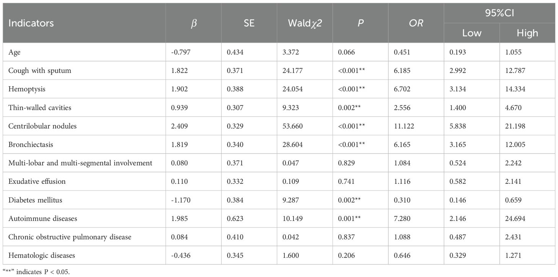558x277 pixels.
Task: Select the SE column header
Action: pos(249,23)
